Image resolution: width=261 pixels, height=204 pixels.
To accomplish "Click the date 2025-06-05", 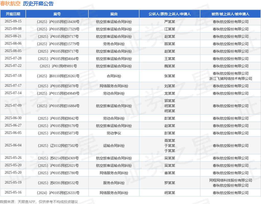I will coord(13,133).
